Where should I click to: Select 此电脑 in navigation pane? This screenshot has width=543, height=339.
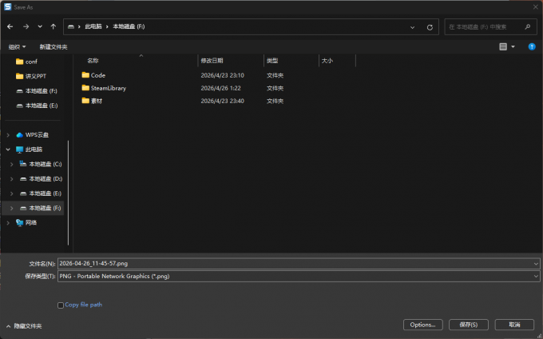(x=30, y=150)
